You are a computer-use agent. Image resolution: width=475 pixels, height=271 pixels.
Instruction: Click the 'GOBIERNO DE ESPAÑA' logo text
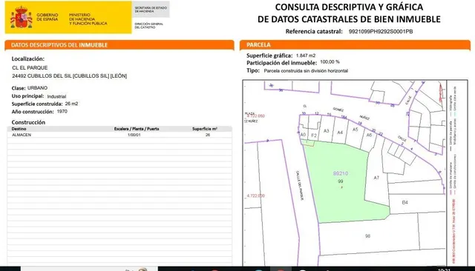click(x=47, y=17)
